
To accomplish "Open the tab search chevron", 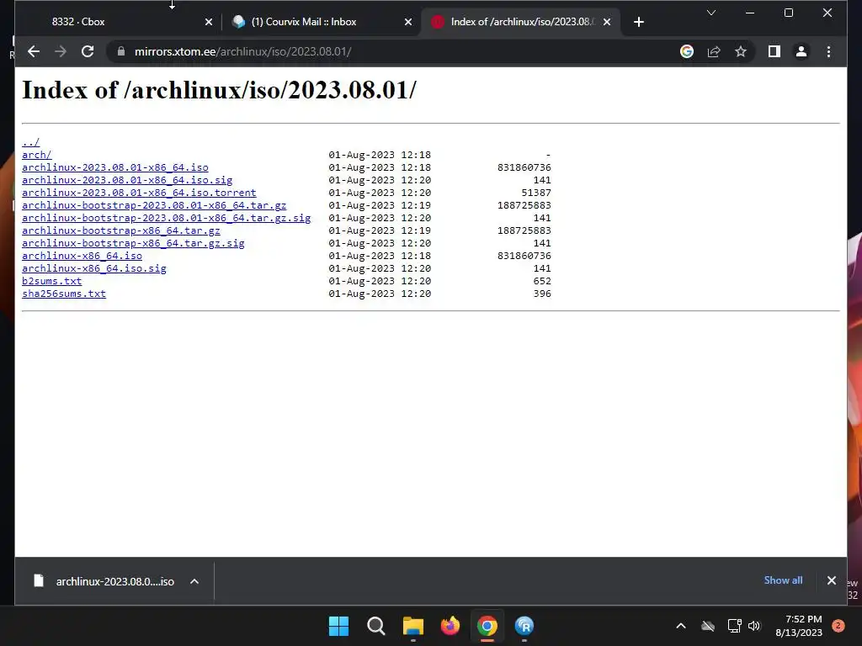I will tap(710, 13).
